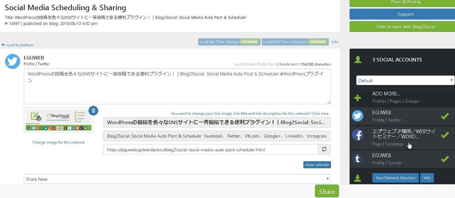
Task: Click the trash icon on link image
Action: coord(93,111)
